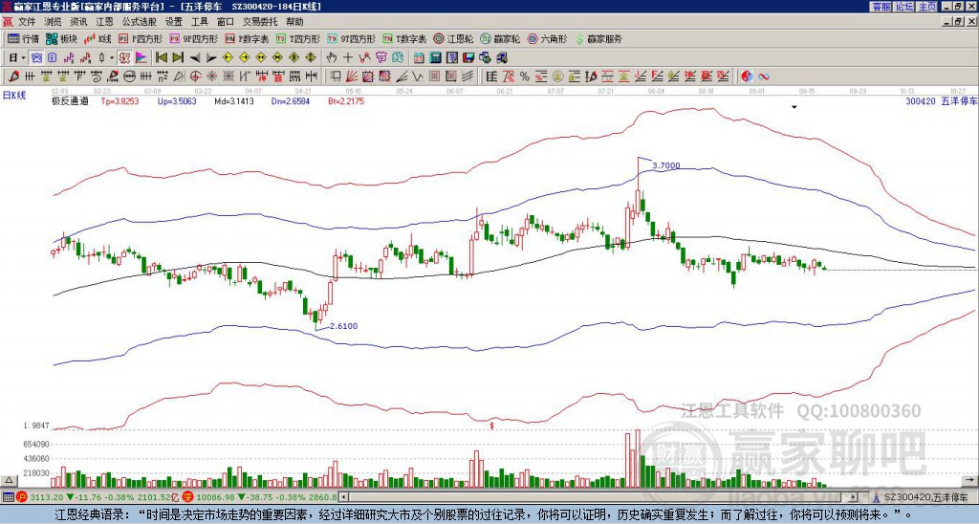The image size is (979, 524).
Task: Click the 主页 homepage button
Action: coord(927,7)
